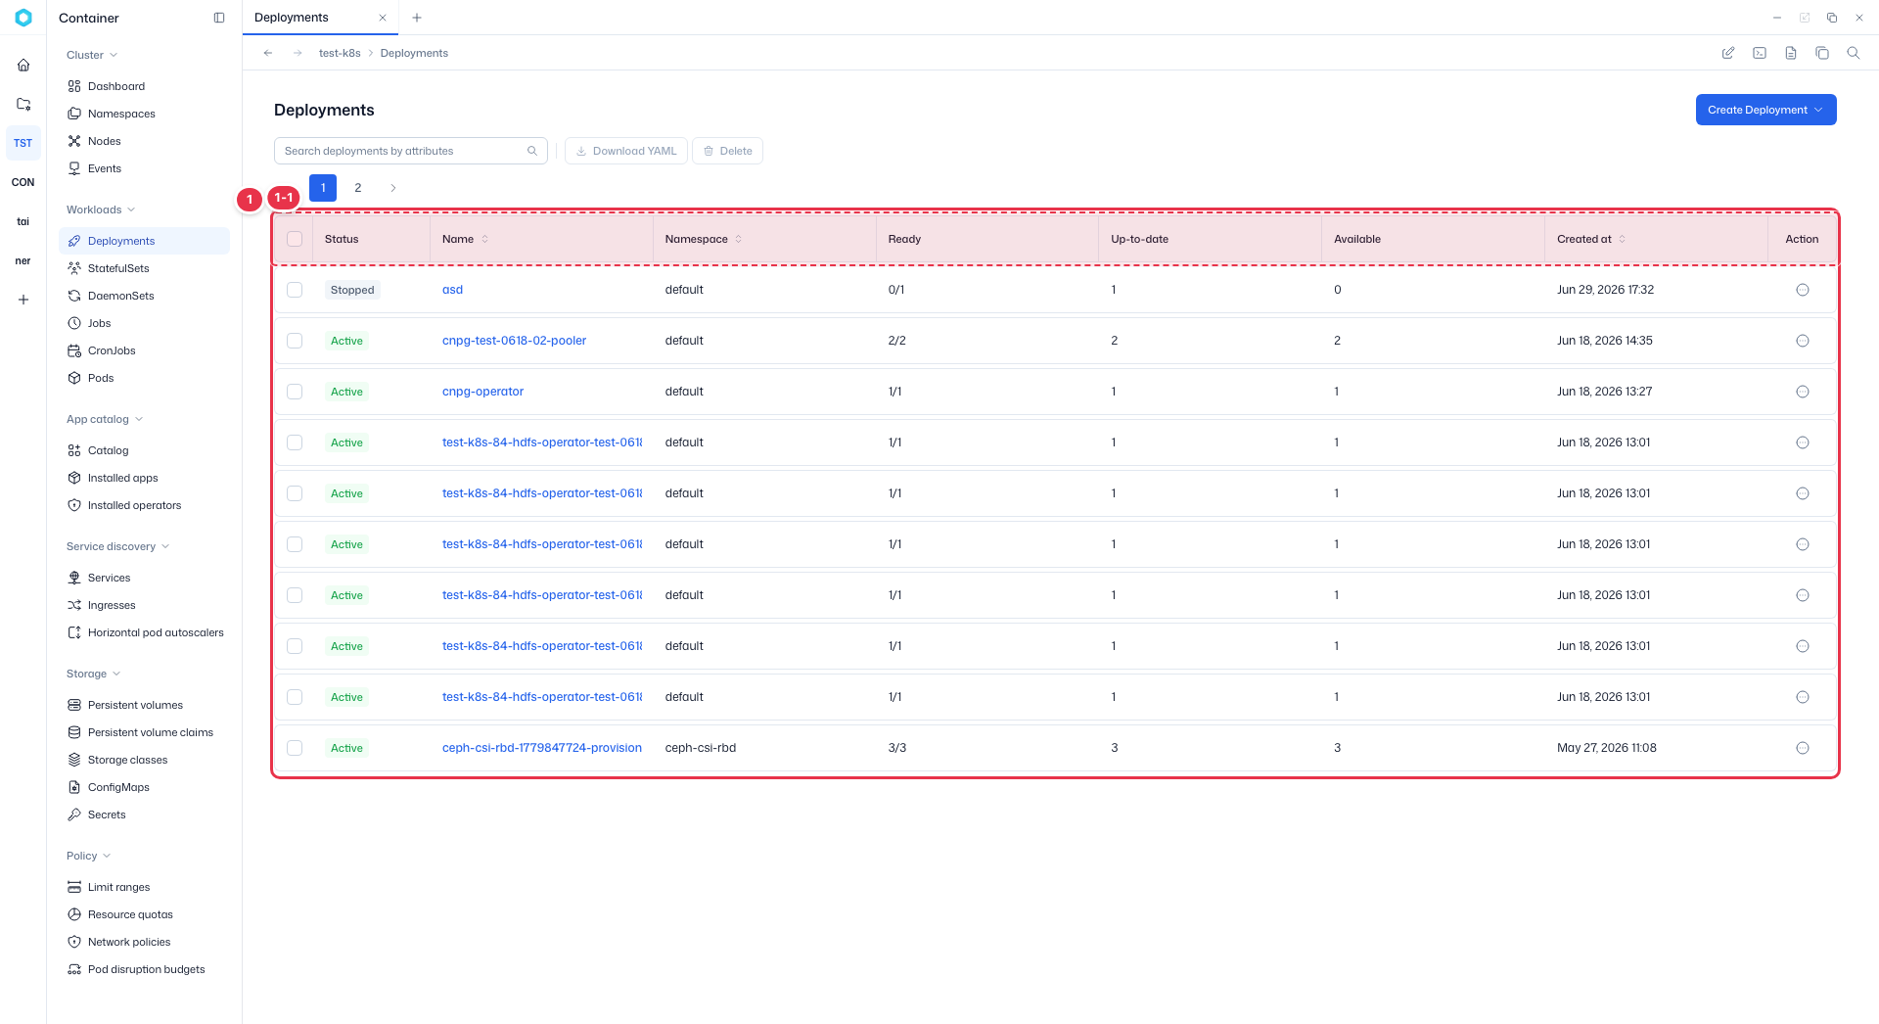The width and height of the screenshot is (1879, 1024).
Task: Open the terminal icon in top toolbar
Action: (x=1759, y=53)
